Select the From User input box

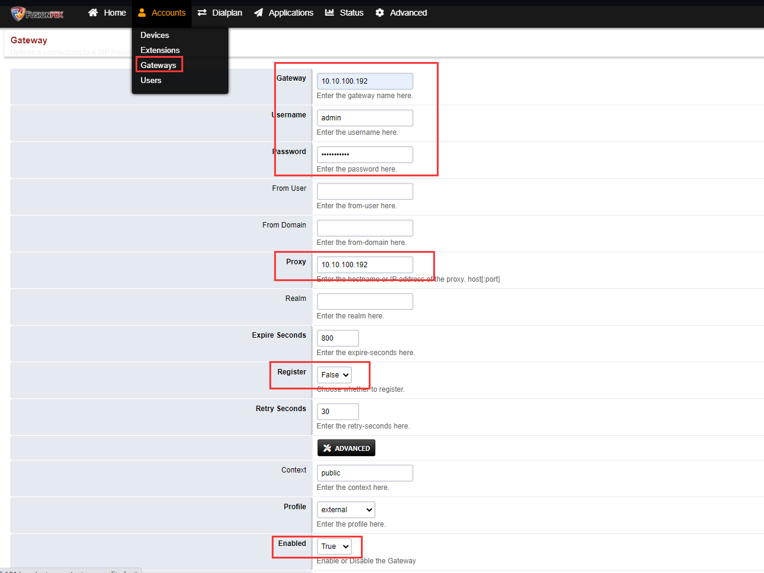click(x=365, y=191)
